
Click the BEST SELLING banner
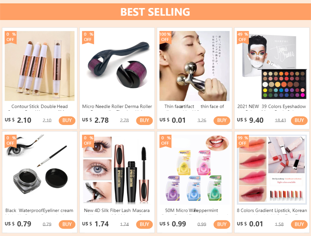[x=155, y=12]
